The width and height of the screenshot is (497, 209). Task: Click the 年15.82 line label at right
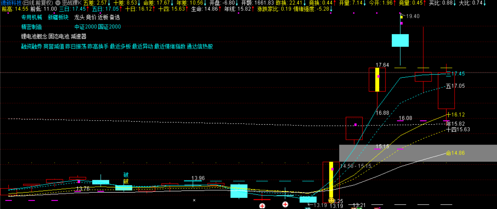point(456,124)
